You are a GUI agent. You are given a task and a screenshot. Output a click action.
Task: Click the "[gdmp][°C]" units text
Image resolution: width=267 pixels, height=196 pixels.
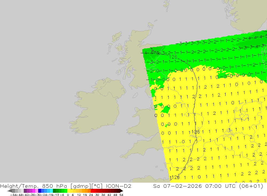pos(87,186)
